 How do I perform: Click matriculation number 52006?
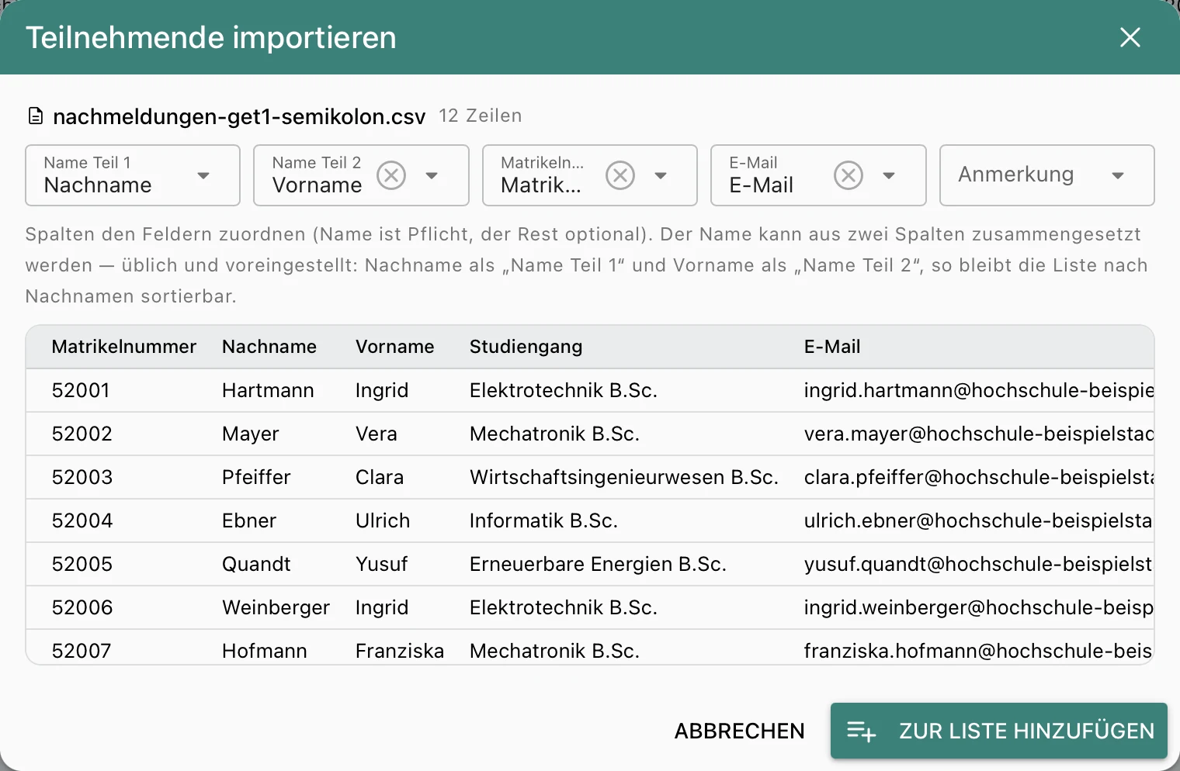click(x=82, y=607)
